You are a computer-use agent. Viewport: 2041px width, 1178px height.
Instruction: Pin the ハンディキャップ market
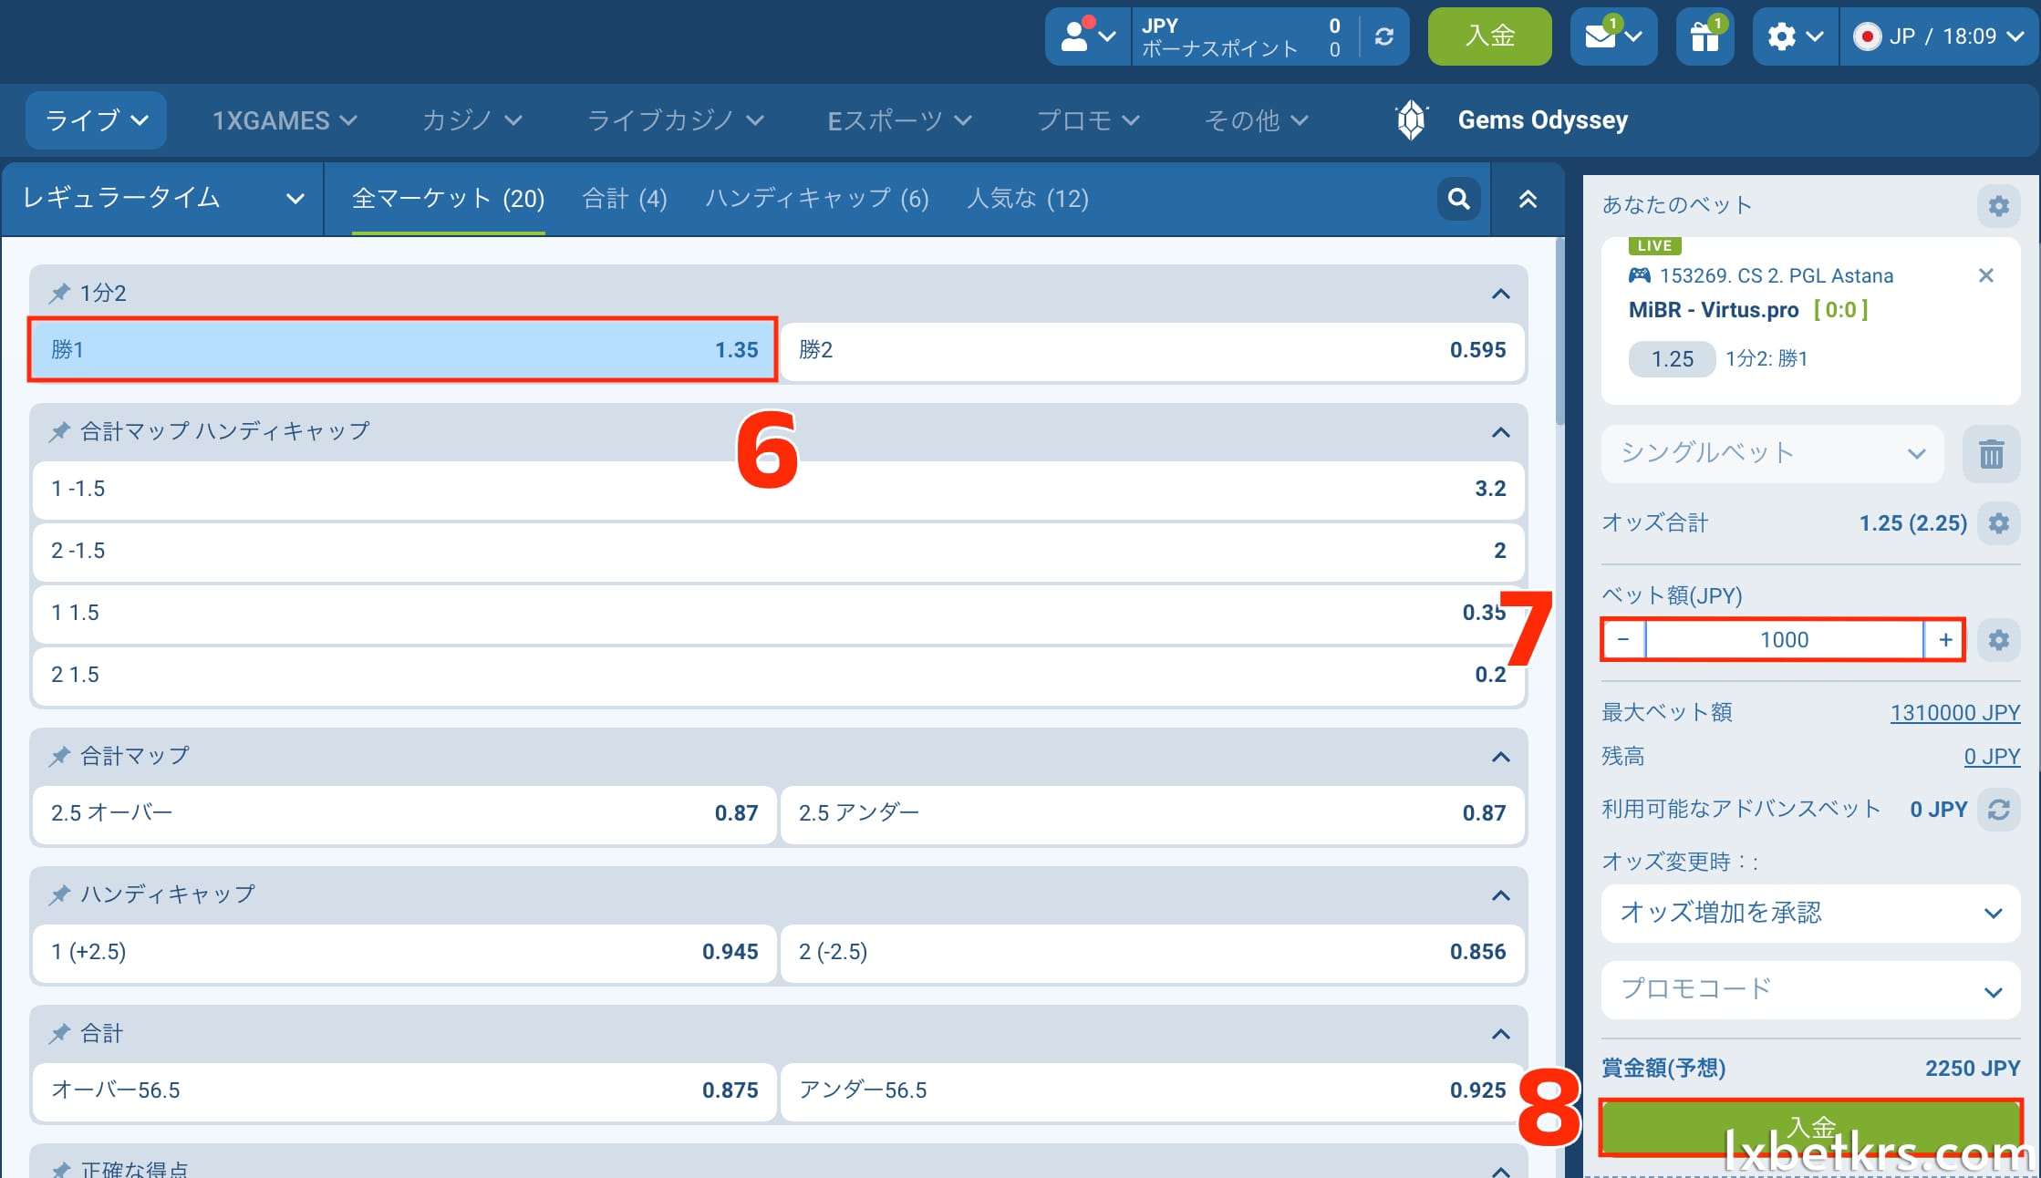coord(59,894)
